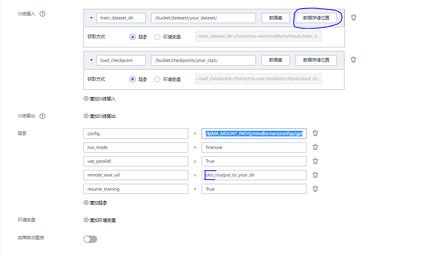
Task: Open help tooltip for 训练输出
Action: pyautogui.click(x=43, y=116)
